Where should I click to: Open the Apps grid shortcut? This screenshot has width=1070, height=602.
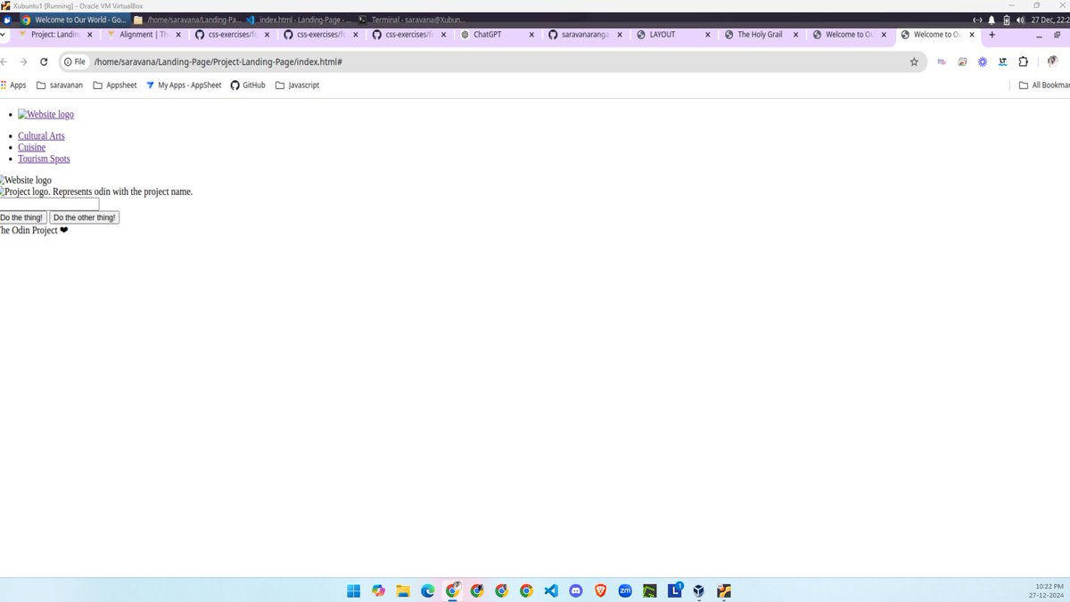13,85
